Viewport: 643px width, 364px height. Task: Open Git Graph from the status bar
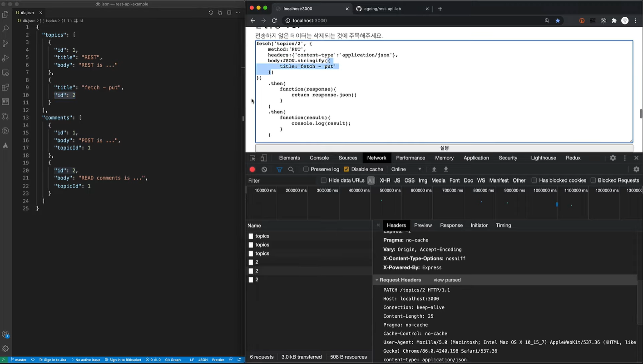[173, 360]
